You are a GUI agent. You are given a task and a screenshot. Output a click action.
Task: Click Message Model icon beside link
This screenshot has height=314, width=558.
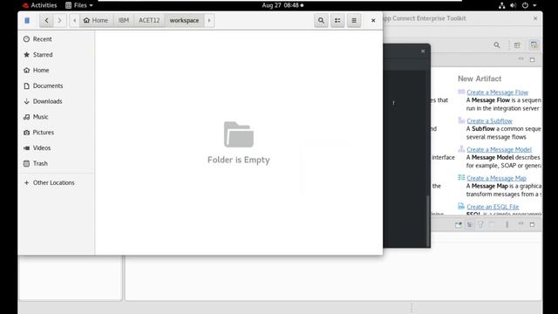[x=461, y=149]
